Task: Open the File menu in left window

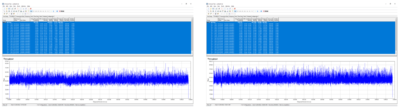Action: (4, 6)
